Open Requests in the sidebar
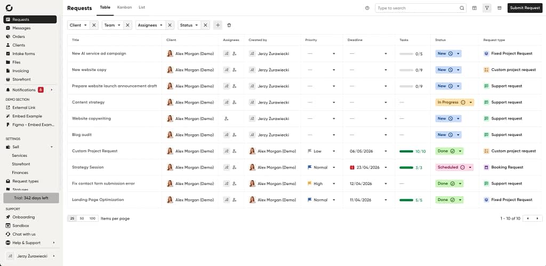The height and width of the screenshot is (266, 546). [30, 20]
